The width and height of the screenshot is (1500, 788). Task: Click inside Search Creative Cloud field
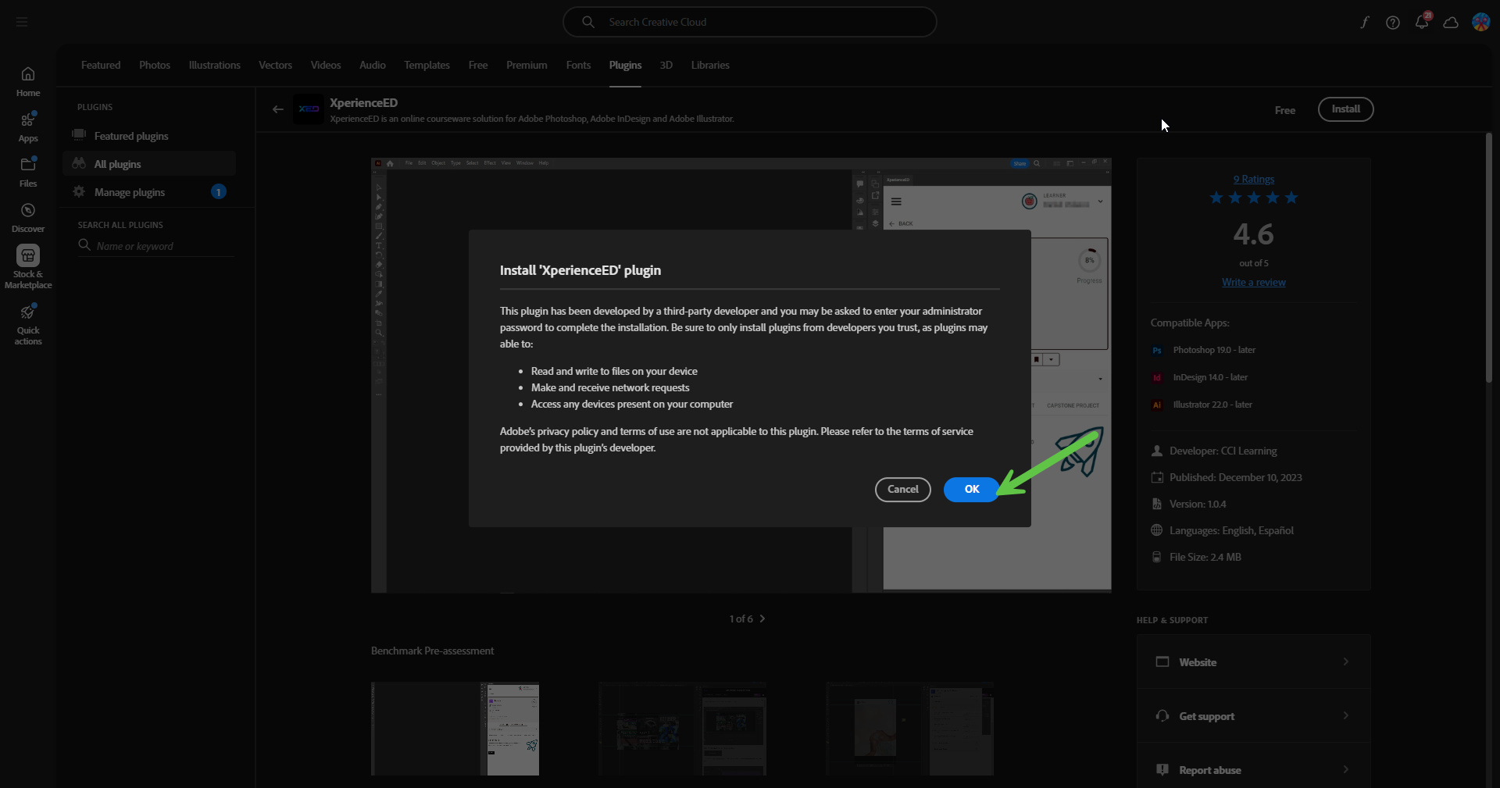click(x=750, y=22)
